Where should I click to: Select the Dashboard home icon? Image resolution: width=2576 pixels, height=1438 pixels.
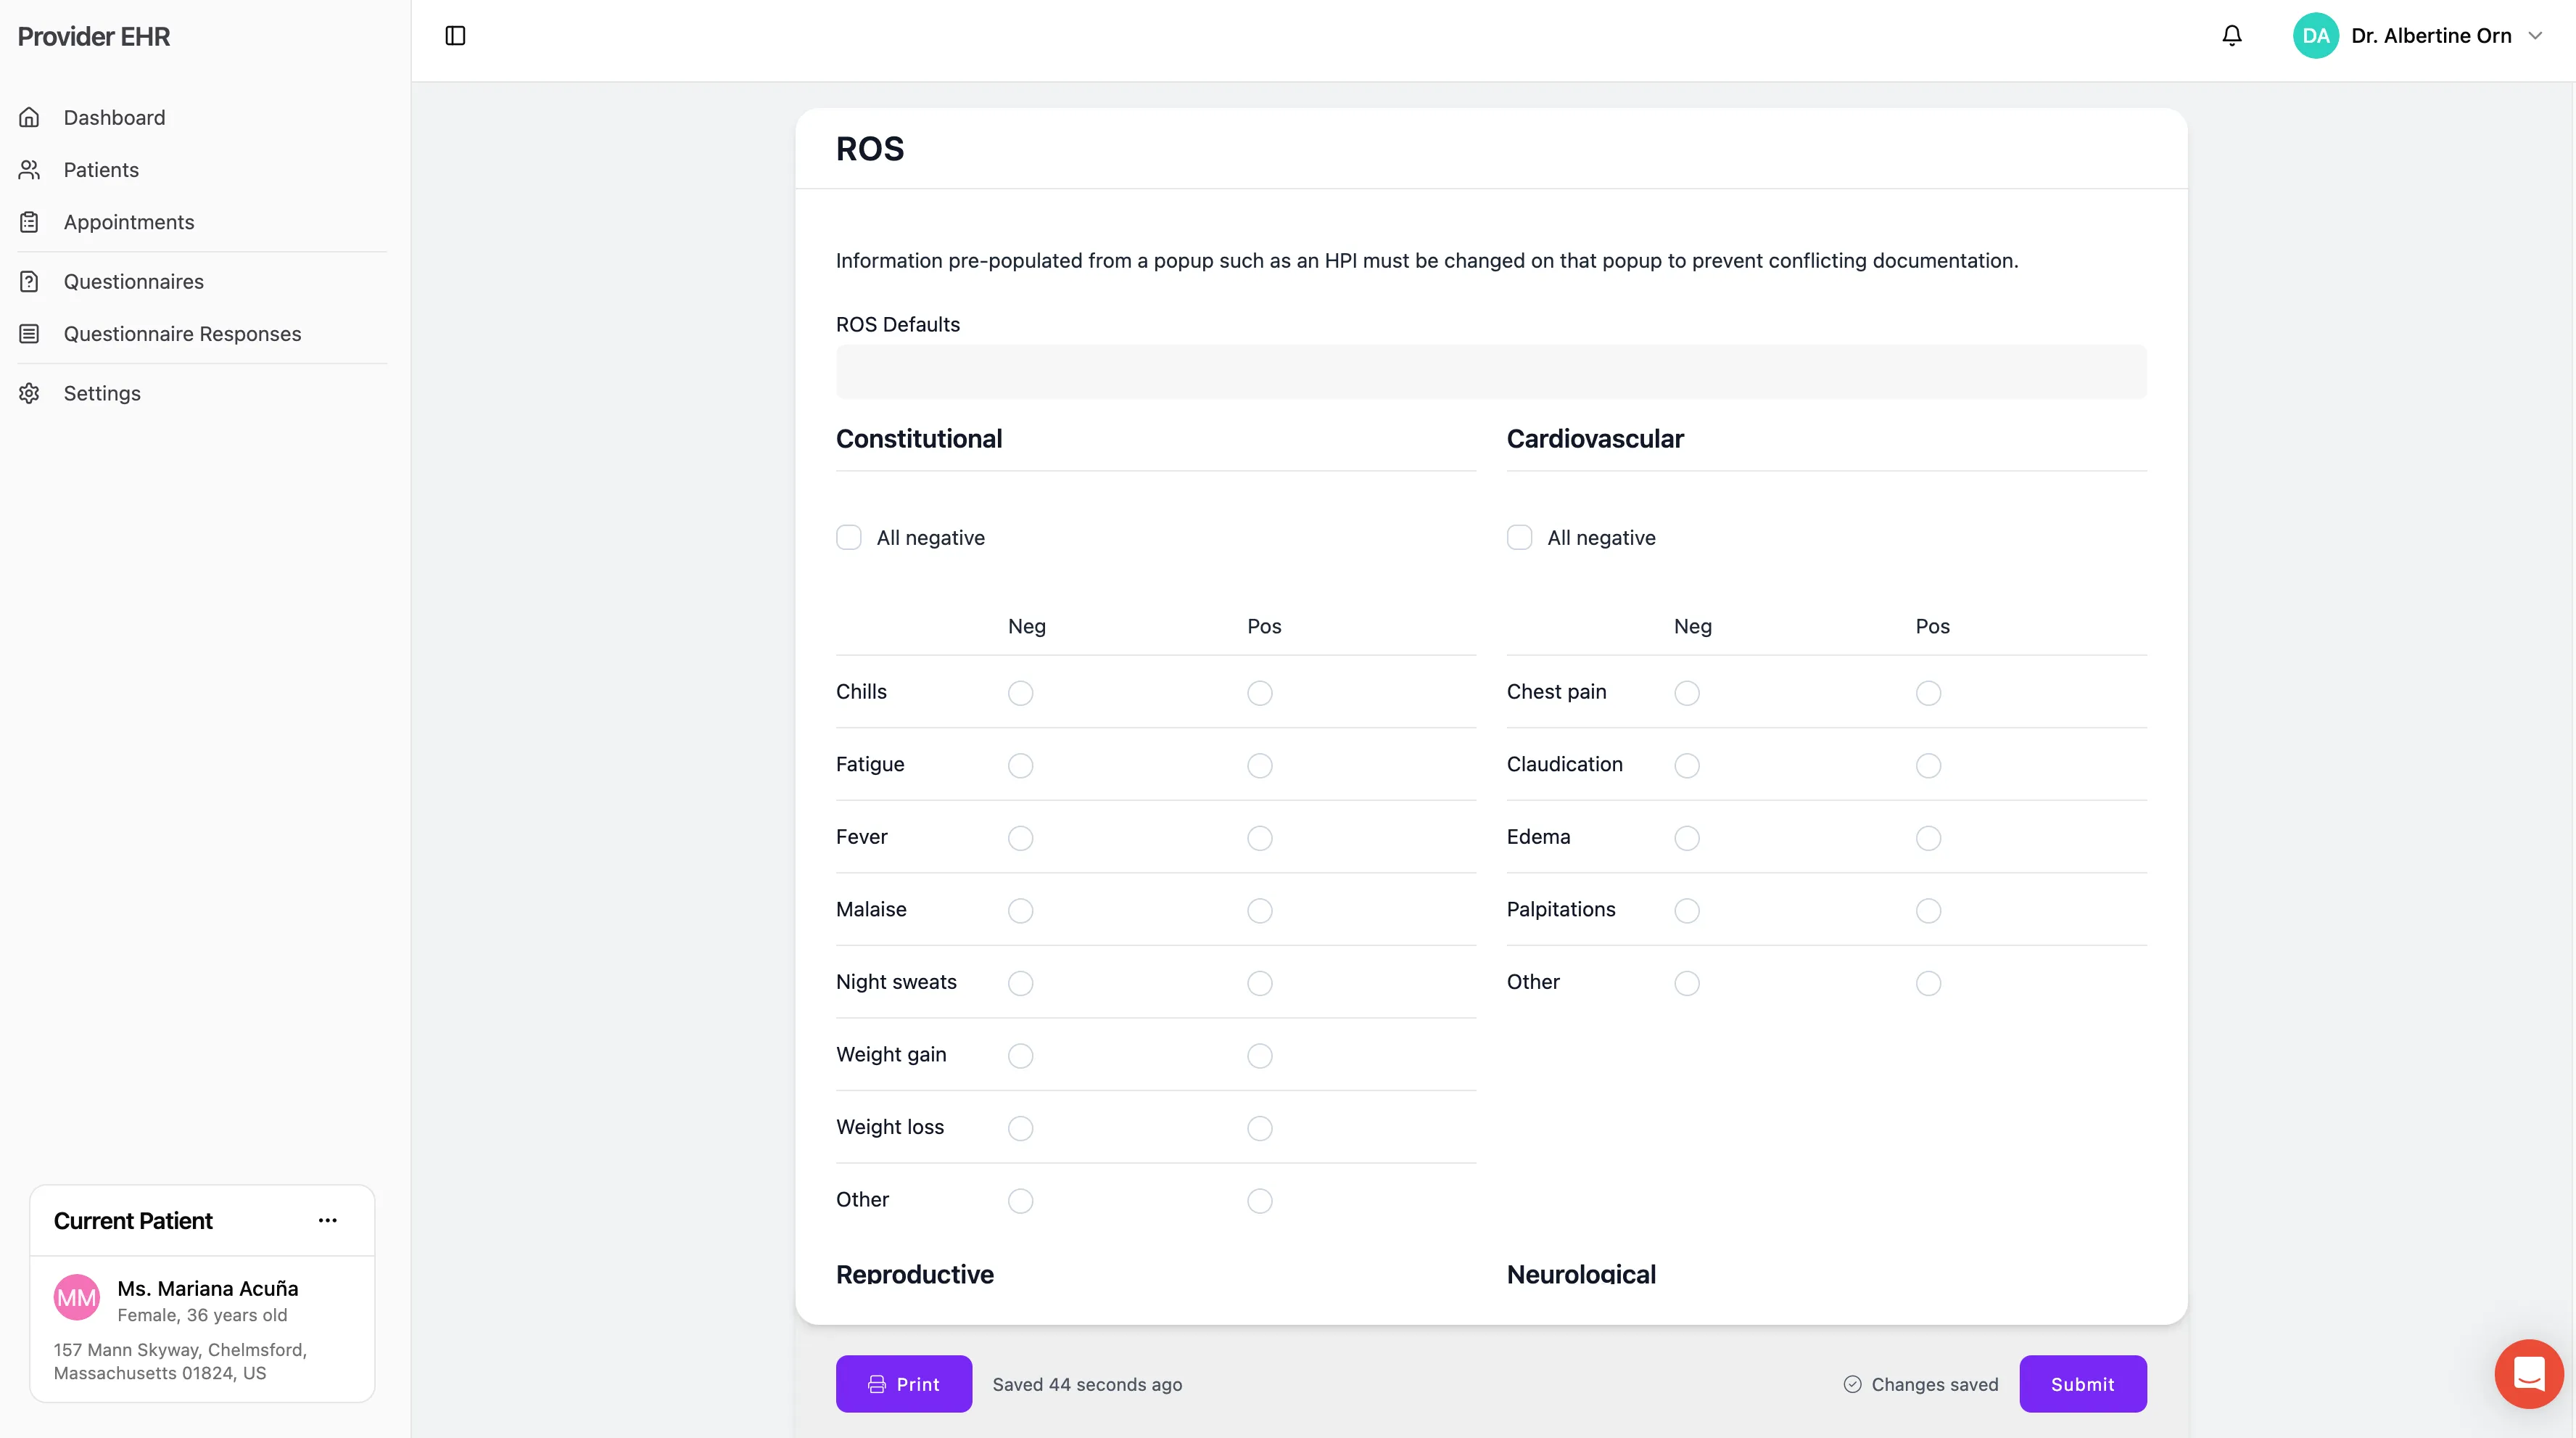(29, 117)
